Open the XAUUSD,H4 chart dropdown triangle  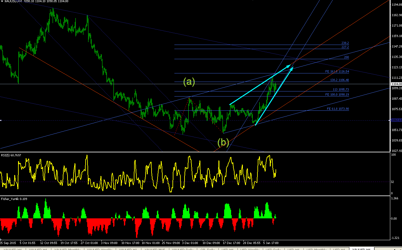(x=2, y=1)
